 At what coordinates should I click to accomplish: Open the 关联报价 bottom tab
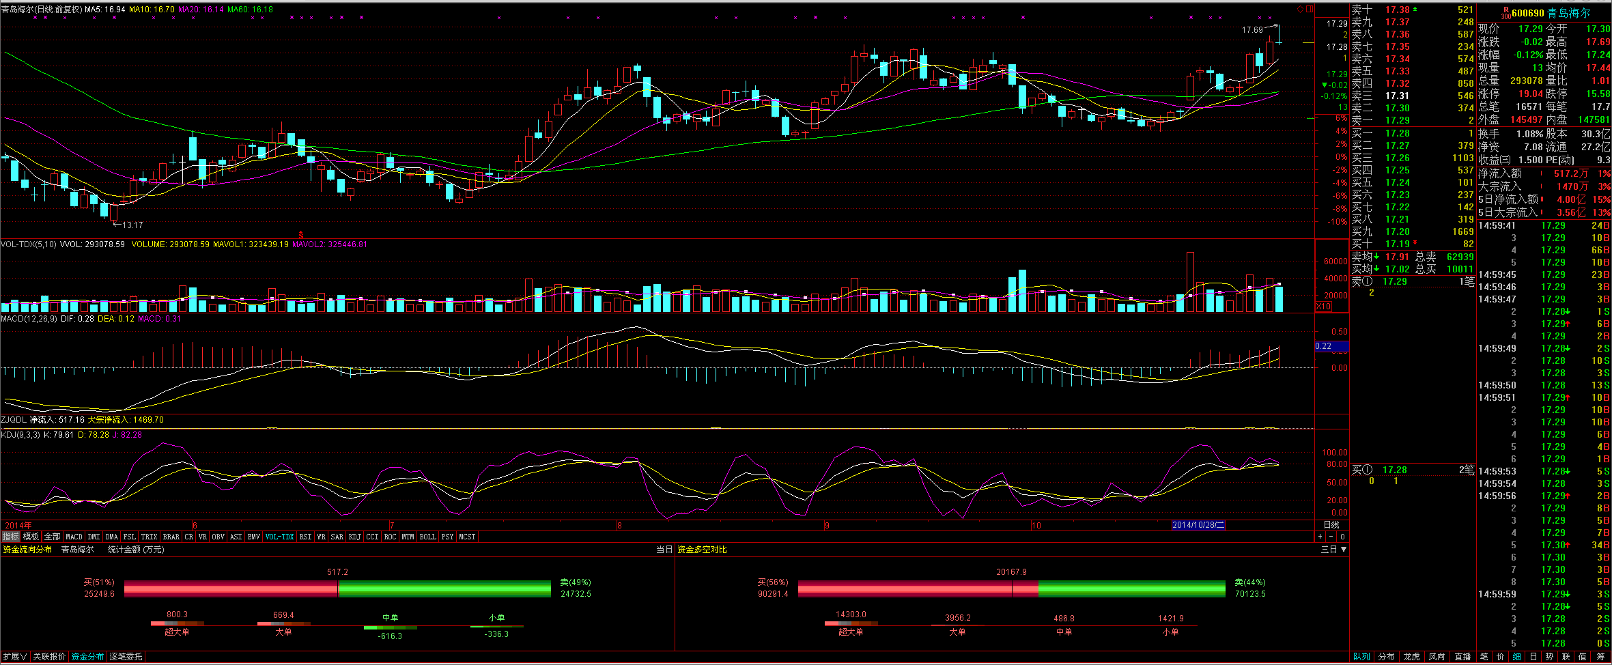coord(49,657)
